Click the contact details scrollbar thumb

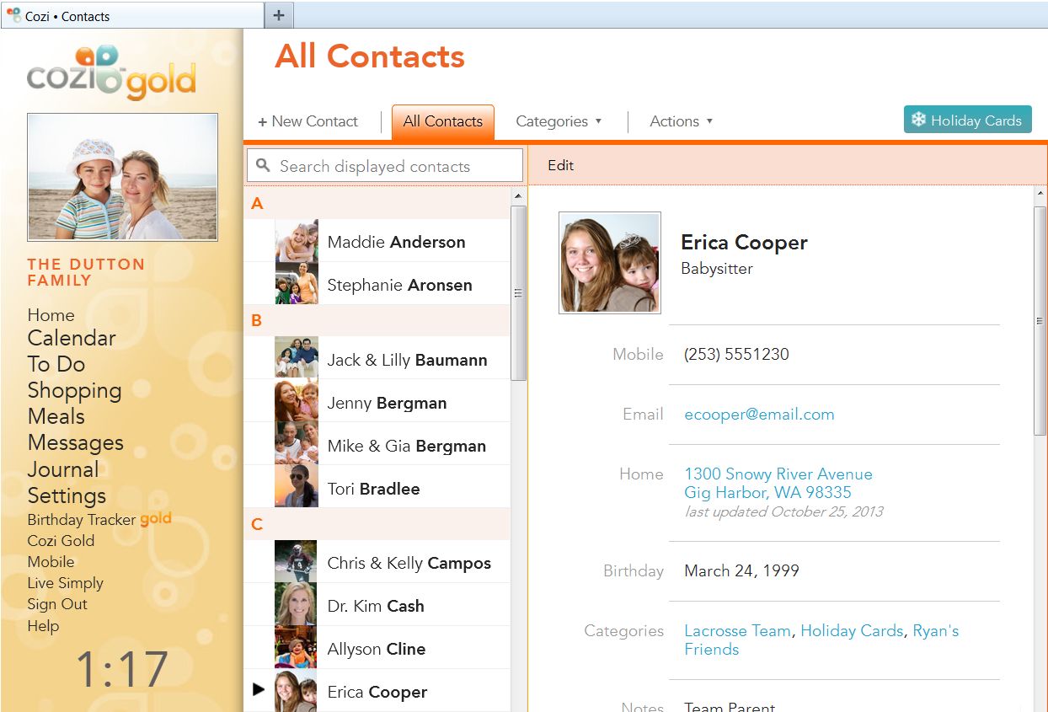(x=1040, y=320)
